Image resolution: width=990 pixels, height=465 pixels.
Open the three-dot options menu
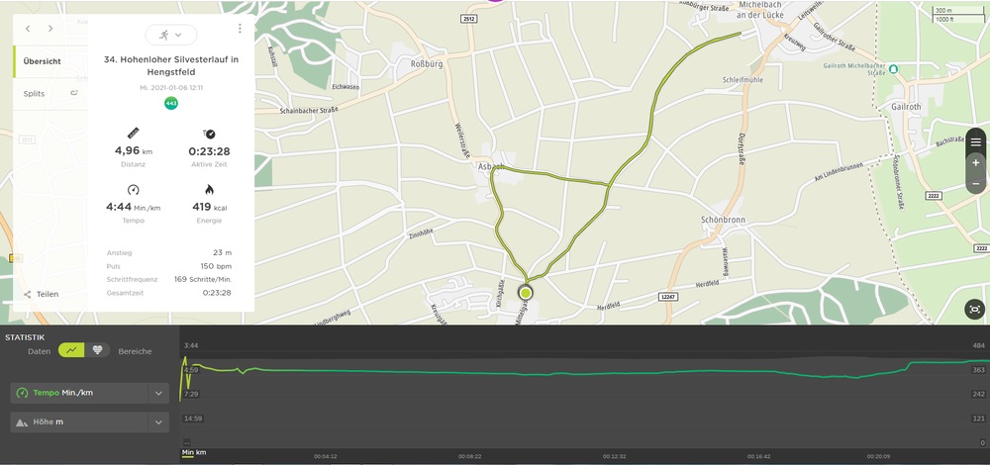[240, 30]
